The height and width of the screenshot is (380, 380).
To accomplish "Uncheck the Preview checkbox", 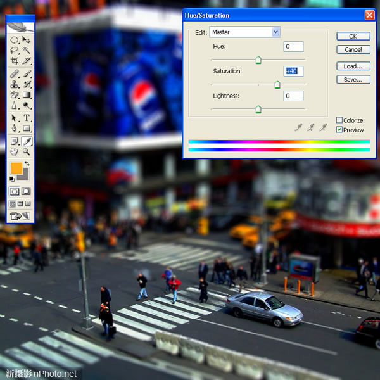I will click(x=339, y=130).
